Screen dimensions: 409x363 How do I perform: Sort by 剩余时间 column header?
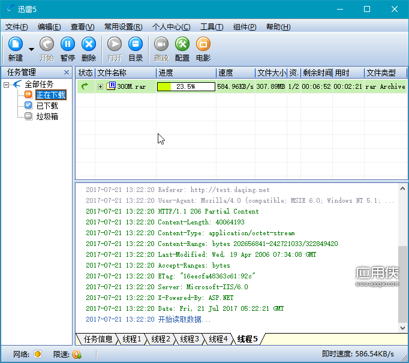point(317,73)
